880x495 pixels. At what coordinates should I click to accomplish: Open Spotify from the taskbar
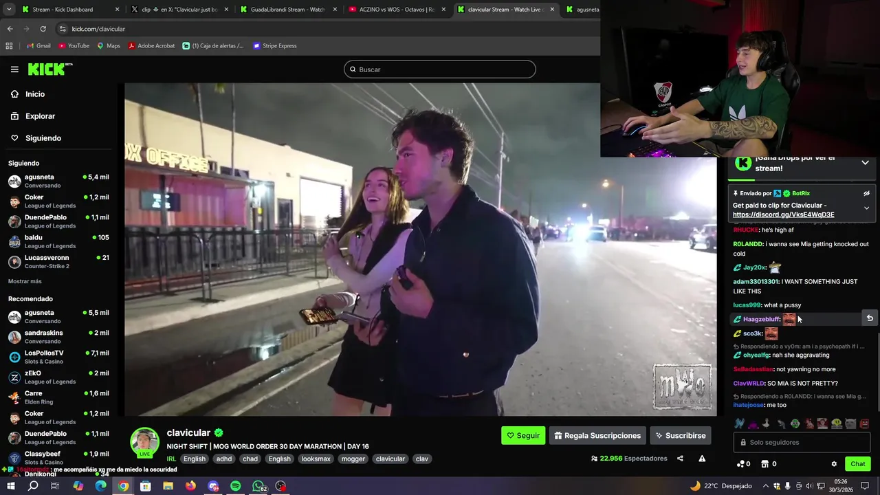pyautogui.click(x=236, y=486)
